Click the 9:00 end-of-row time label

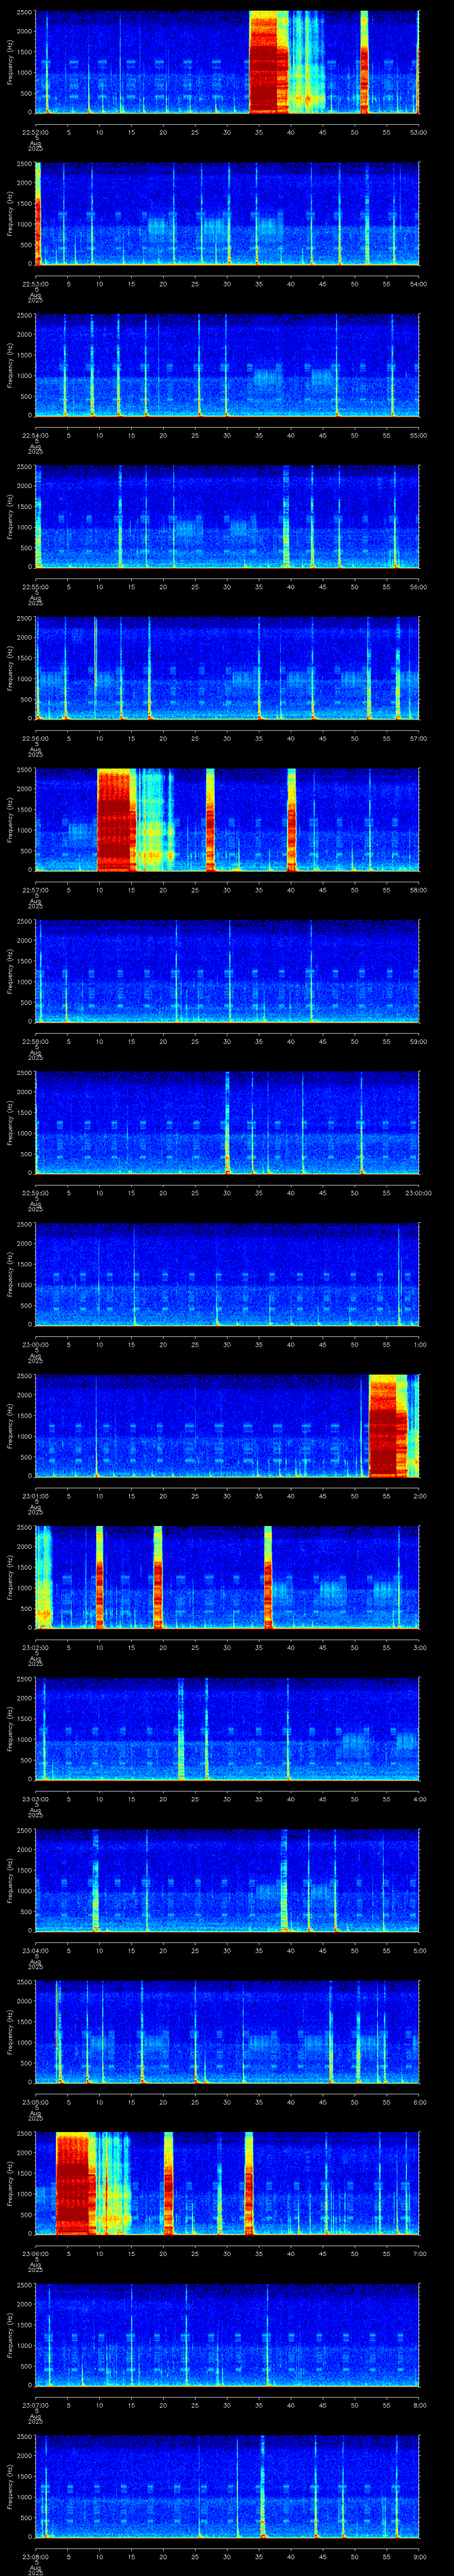click(419, 2556)
